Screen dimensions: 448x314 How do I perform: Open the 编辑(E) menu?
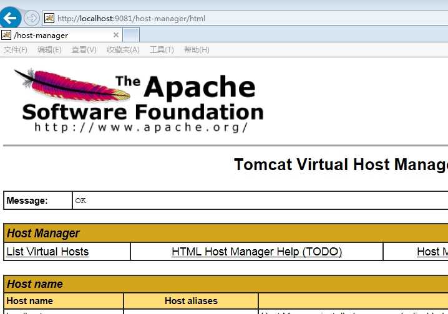pos(49,50)
